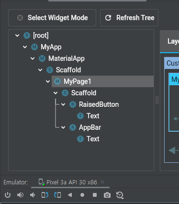This screenshot has width=179, height=204.
Task: Select the MyApp widget in tree
Action: tap(51, 47)
